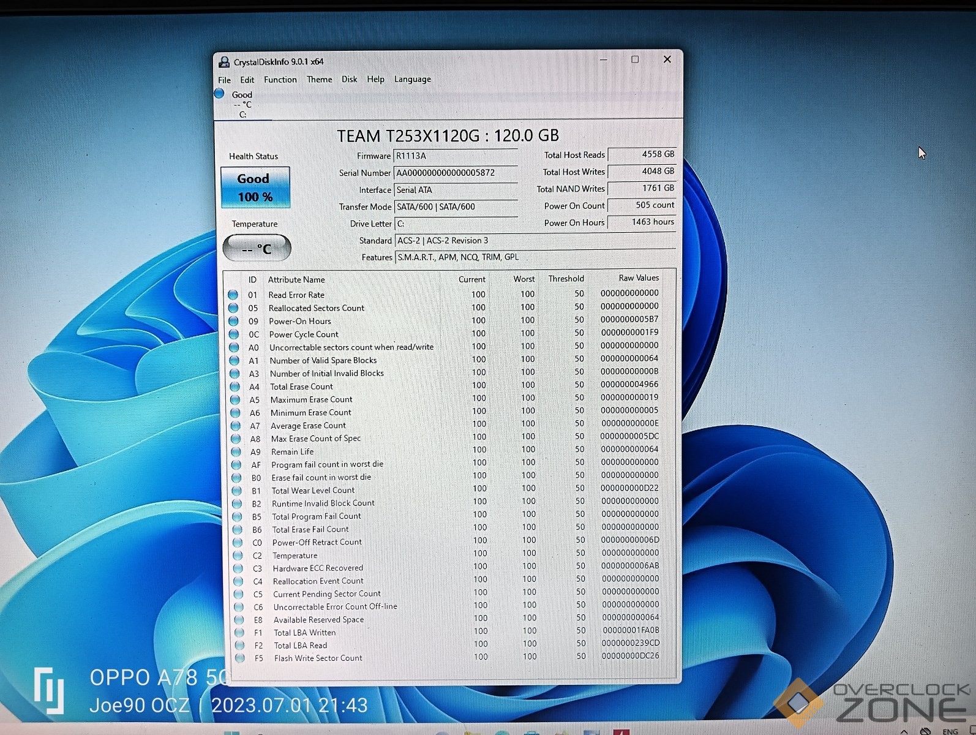Click raw value 0000000005B7 for Power-On Hours

click(x=629, y=320)
